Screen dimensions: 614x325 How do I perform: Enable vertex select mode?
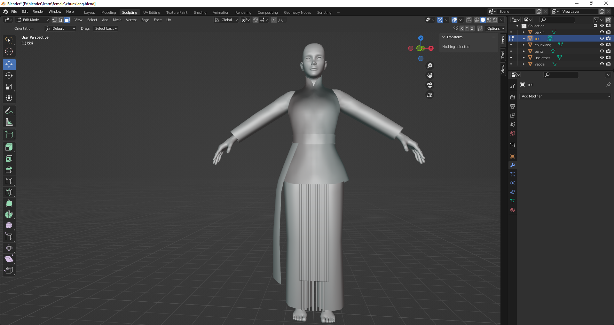pos(55,20)
